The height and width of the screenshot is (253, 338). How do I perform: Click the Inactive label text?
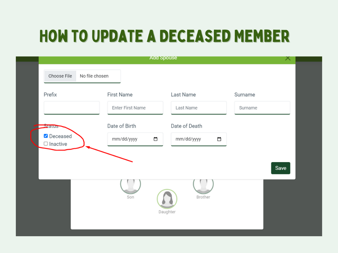click(x=58, y=144)
